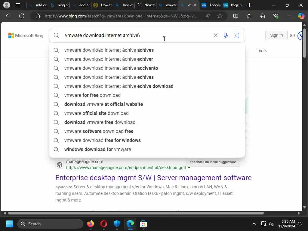Open Enterprise desktop mgmt S/W result
The height and width of the screenshot is (231, 308).
[153, 178]
